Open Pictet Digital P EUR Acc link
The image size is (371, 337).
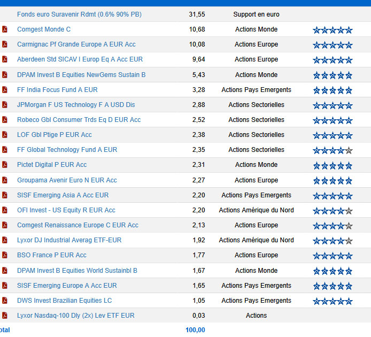pyautogui.click(x=52, y=165)
